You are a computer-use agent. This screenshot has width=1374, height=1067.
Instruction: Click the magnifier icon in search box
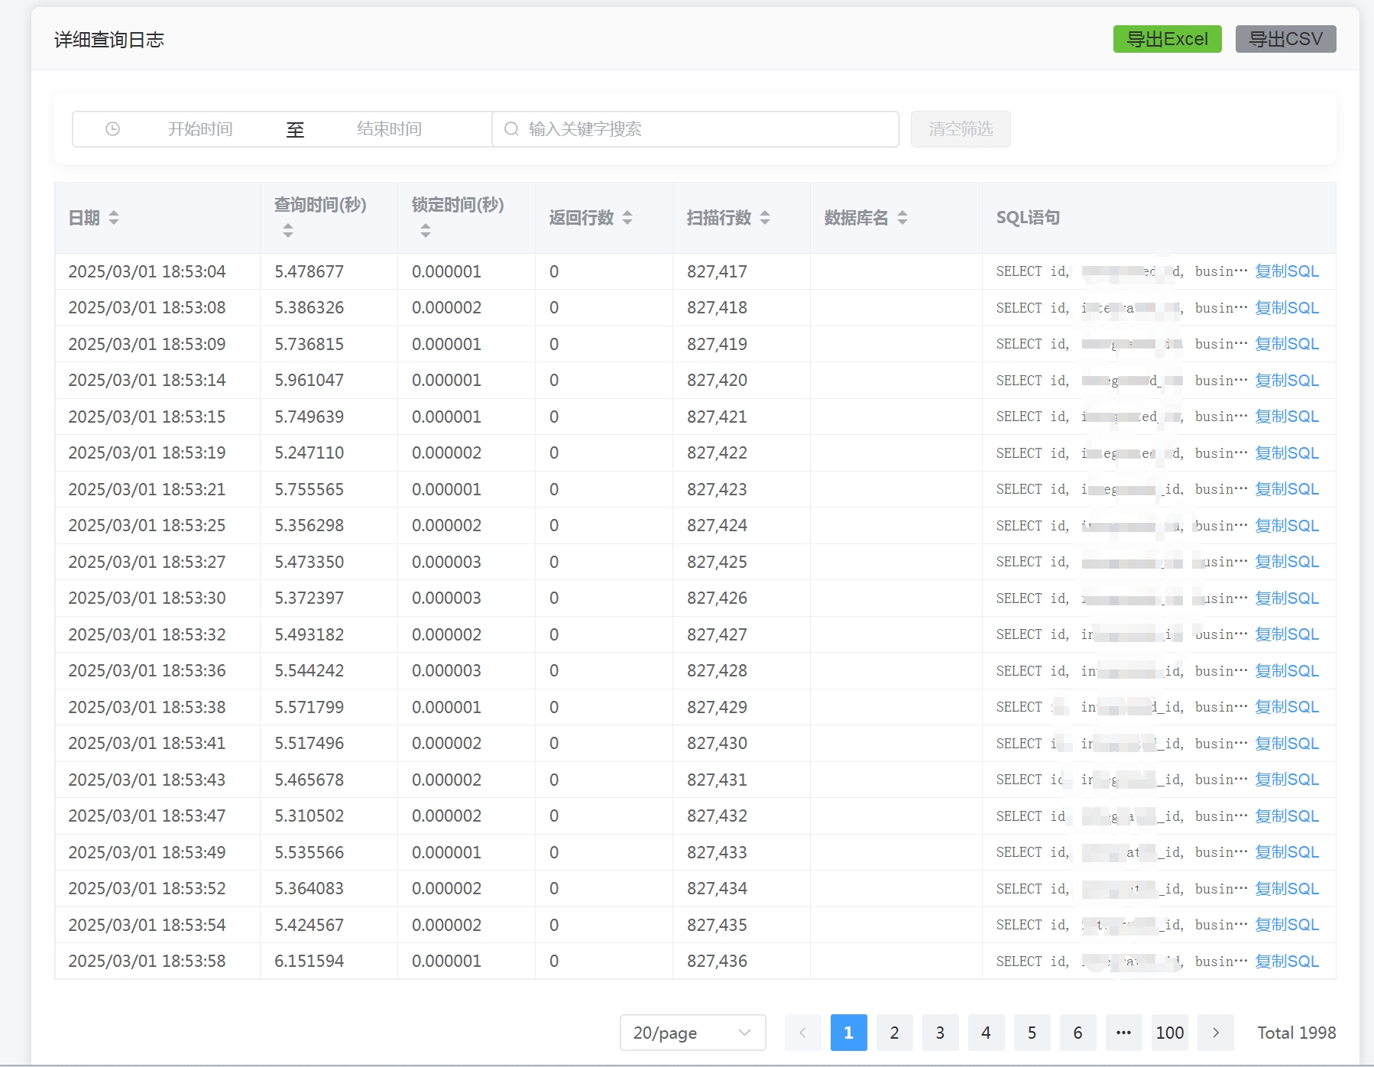511,129
